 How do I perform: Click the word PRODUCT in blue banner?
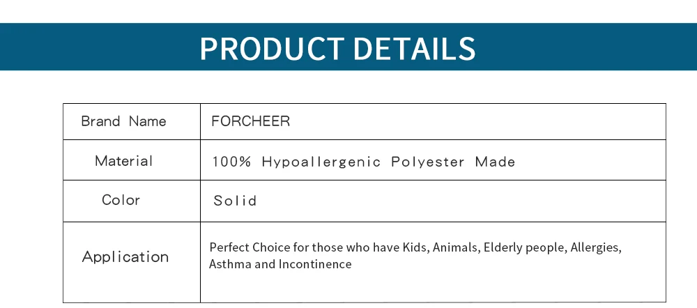point(272,48)
